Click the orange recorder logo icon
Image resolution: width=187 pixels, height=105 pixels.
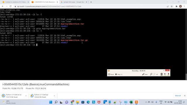point(109,71)
